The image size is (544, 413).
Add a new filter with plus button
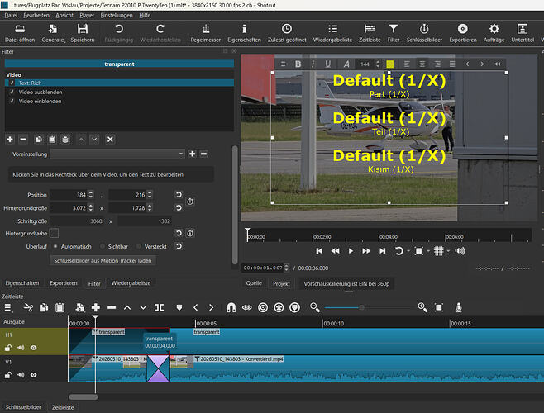coord(10,139)
